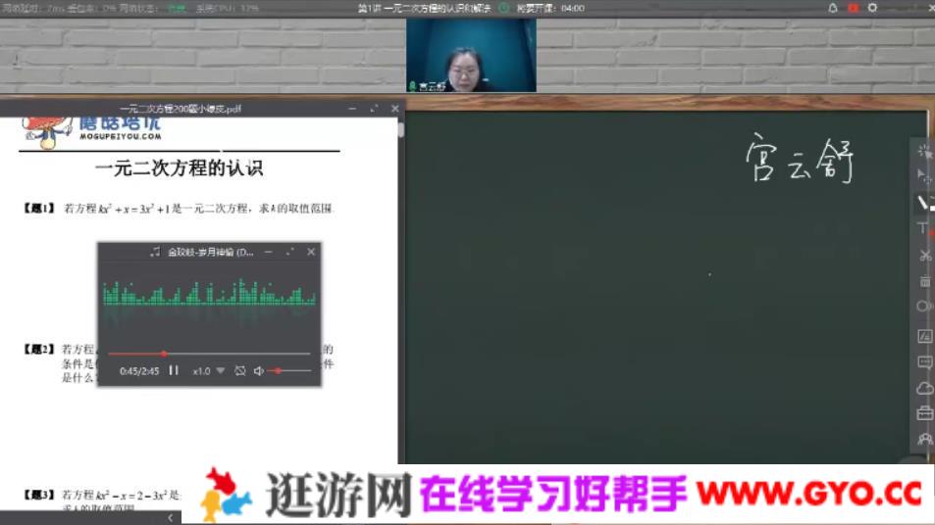Image resolution: width=935 pixels, height=525 pixels.
Task: Pause the audio playback
Action: (x=174, y=370)
